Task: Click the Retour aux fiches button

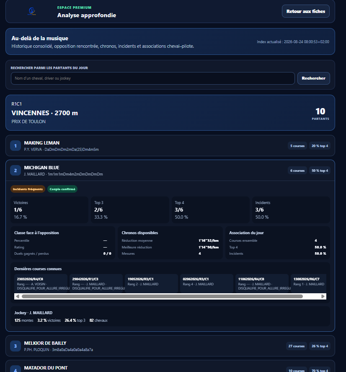Action: click(305, 11)
